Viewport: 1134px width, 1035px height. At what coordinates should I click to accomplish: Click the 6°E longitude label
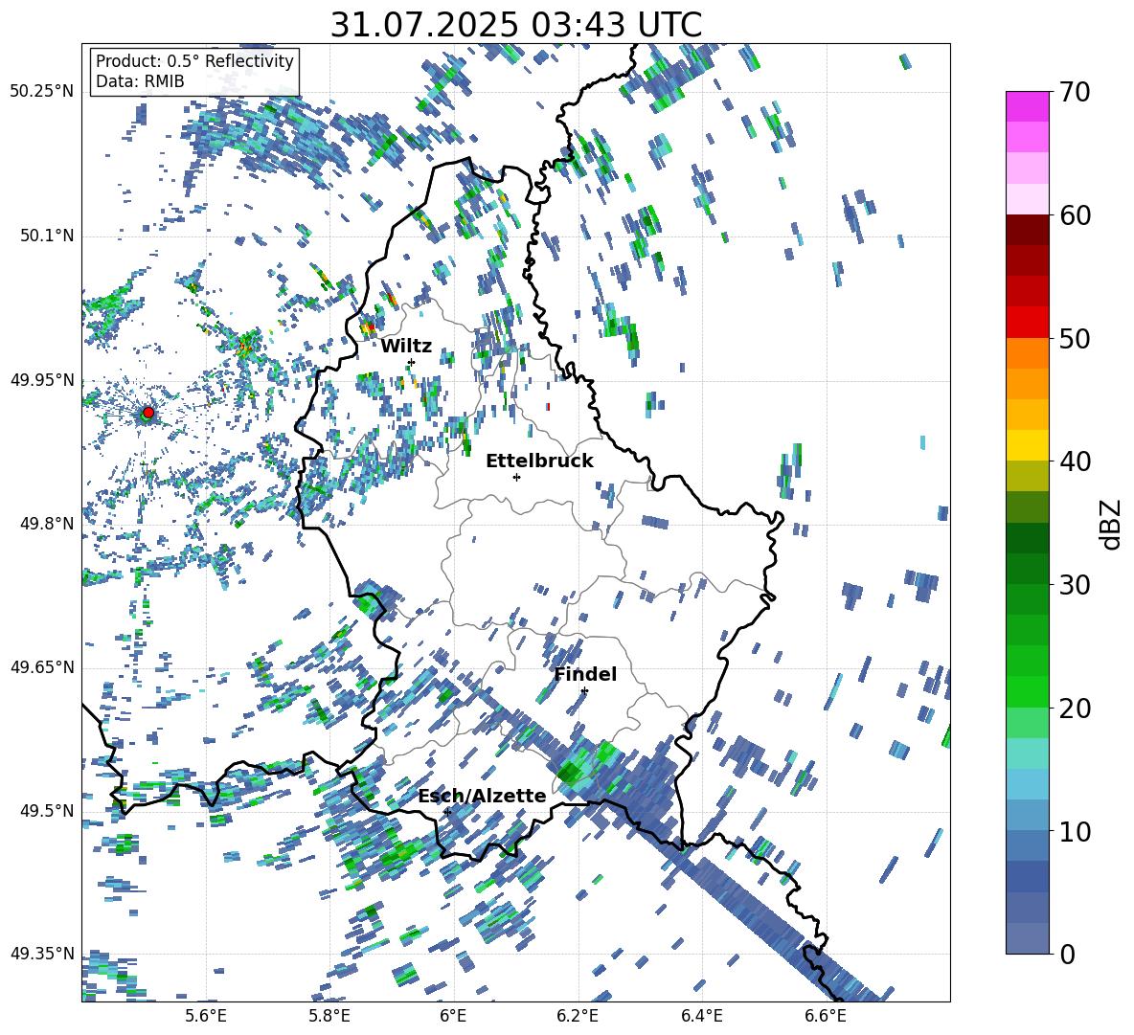tap(453, 1016)
